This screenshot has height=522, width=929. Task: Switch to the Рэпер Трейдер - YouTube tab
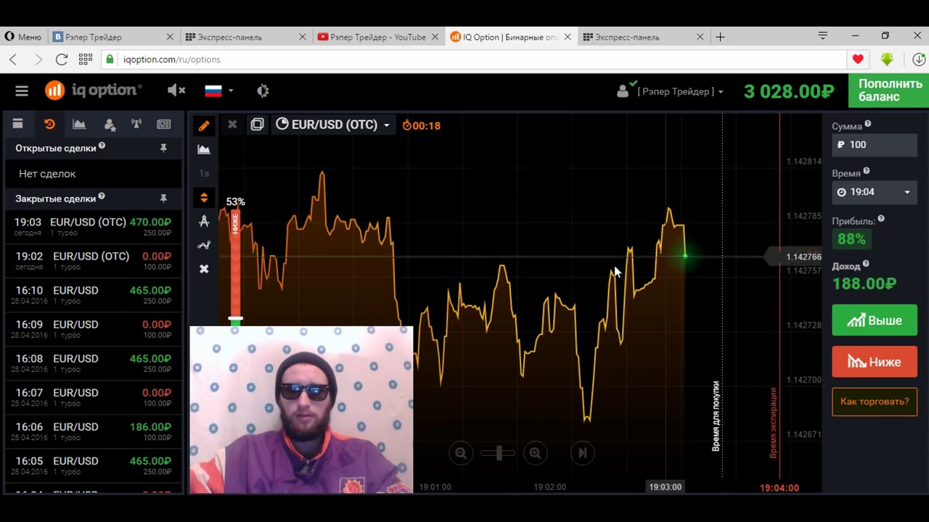tap(378, 37)
